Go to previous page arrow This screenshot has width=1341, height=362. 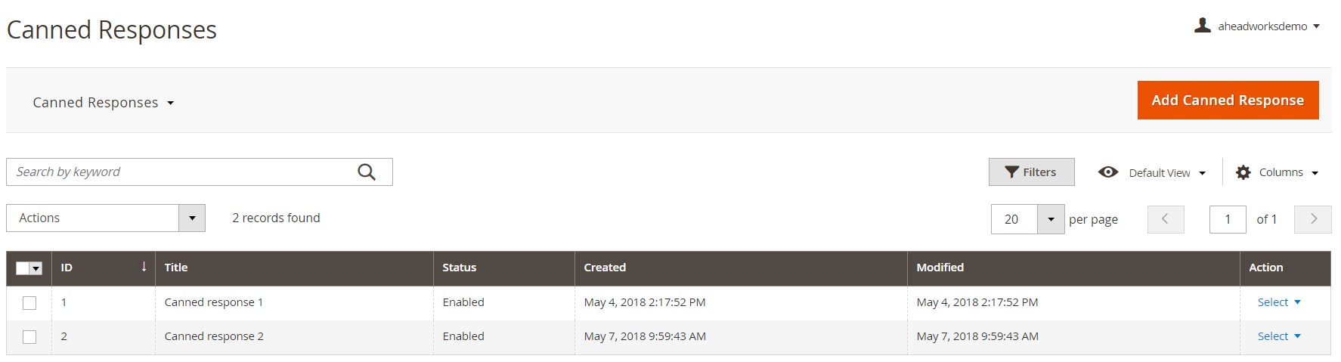tap(1166, 219)
